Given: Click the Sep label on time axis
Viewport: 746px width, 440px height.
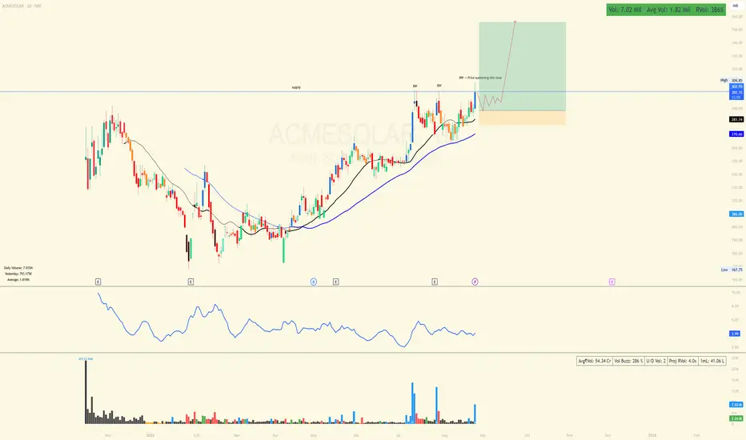Looking at the screenshot, I should [x=483, y=435].
